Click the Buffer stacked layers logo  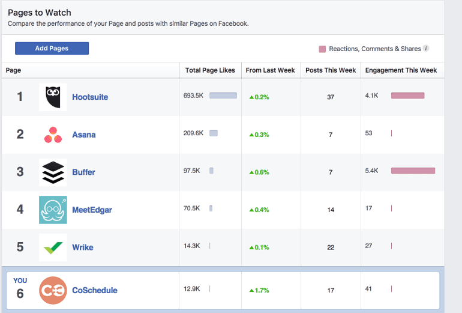[53, 172]
